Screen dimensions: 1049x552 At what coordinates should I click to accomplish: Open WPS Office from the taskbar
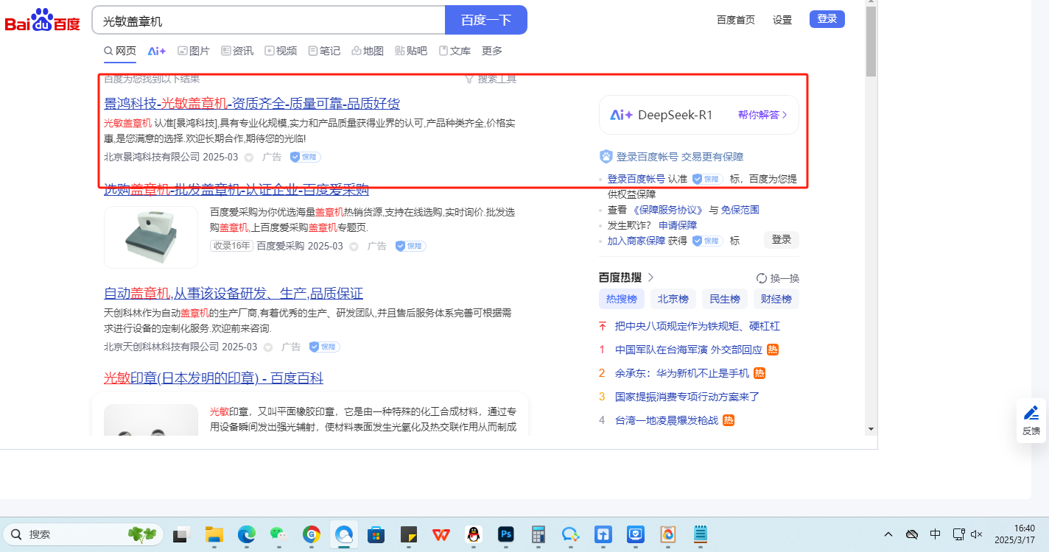coord(441,534)
